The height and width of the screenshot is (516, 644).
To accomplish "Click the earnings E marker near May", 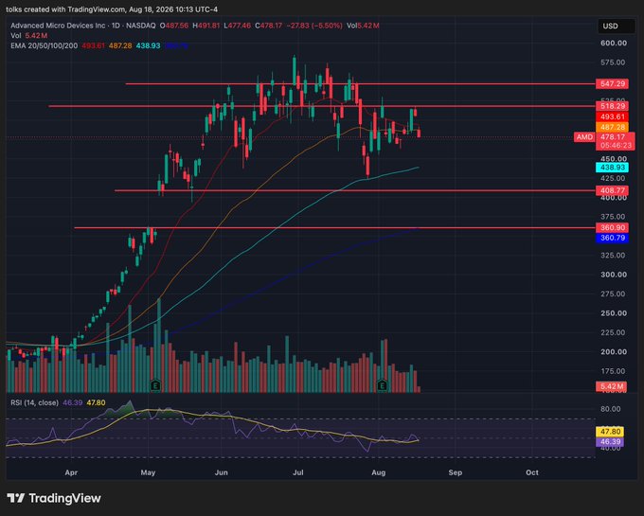I will click(x=155, y=385).
